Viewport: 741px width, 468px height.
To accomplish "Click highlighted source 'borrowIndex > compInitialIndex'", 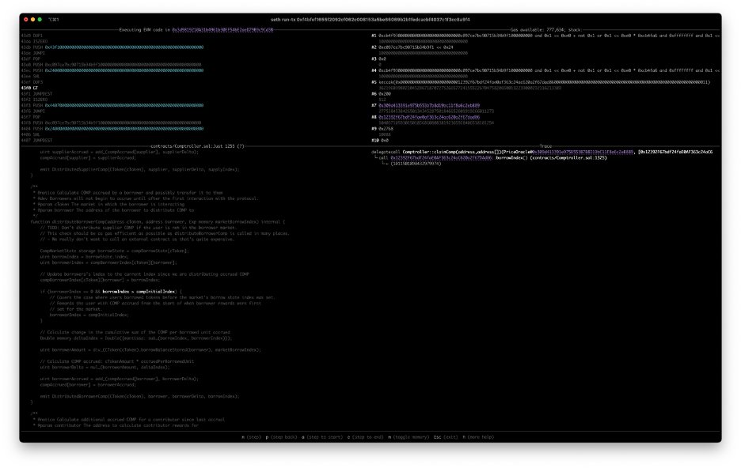I will [x=139, y=292].
